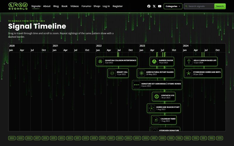Screen dimensions: 234x146
Task: Open the YouTube channel icon
Action: [x=160, y=6]
